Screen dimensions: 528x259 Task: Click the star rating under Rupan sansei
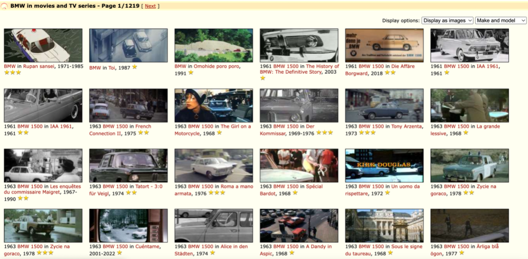tap(12, 72)
